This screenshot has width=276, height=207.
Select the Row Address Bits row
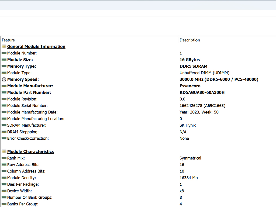pos(138,165)
